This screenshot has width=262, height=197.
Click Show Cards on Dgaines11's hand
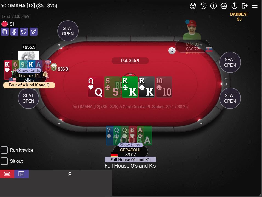click(x=29, y=71)
